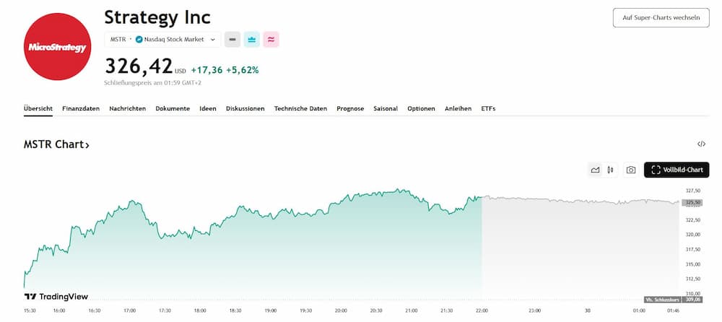The image size is (722, 322).
Task: Click the blue crown badge icon
Action: [252, 40]
